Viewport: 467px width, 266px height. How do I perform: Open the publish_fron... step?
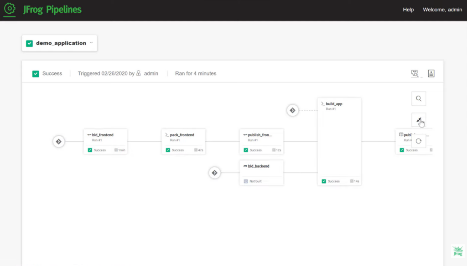pos(261,142)
